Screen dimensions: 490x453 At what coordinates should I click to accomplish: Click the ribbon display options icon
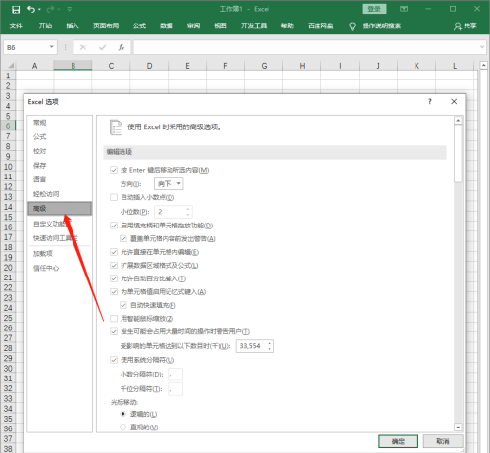[x=404, y=9]
